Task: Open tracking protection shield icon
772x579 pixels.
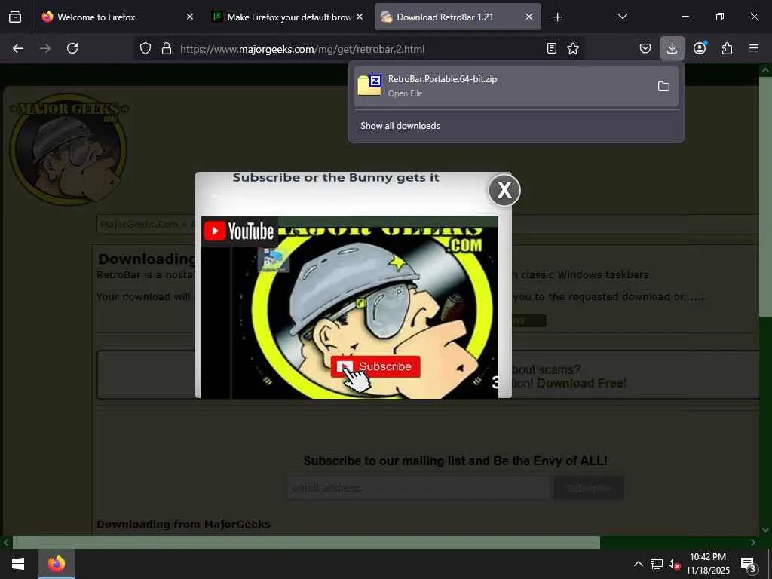Action: tap(146, 48)
